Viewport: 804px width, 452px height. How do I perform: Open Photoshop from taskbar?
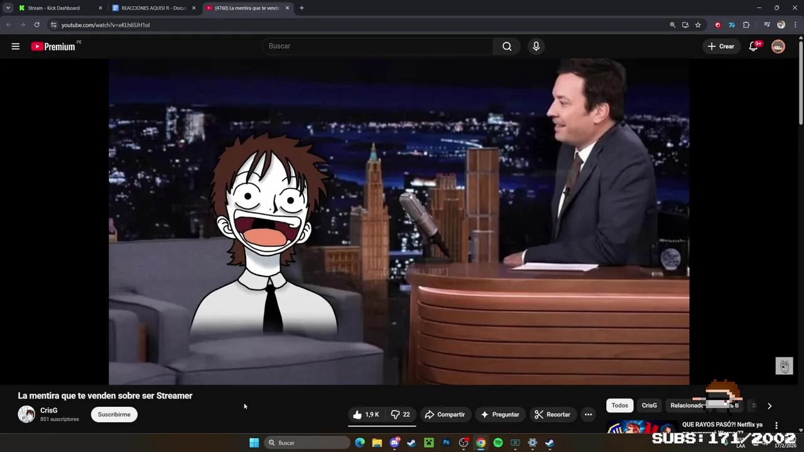[x=446, y=443]
